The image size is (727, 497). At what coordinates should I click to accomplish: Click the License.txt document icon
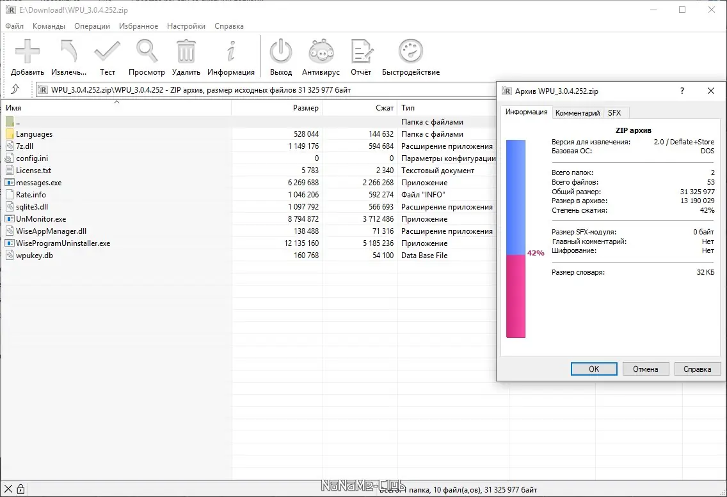(x=10, y=171)
